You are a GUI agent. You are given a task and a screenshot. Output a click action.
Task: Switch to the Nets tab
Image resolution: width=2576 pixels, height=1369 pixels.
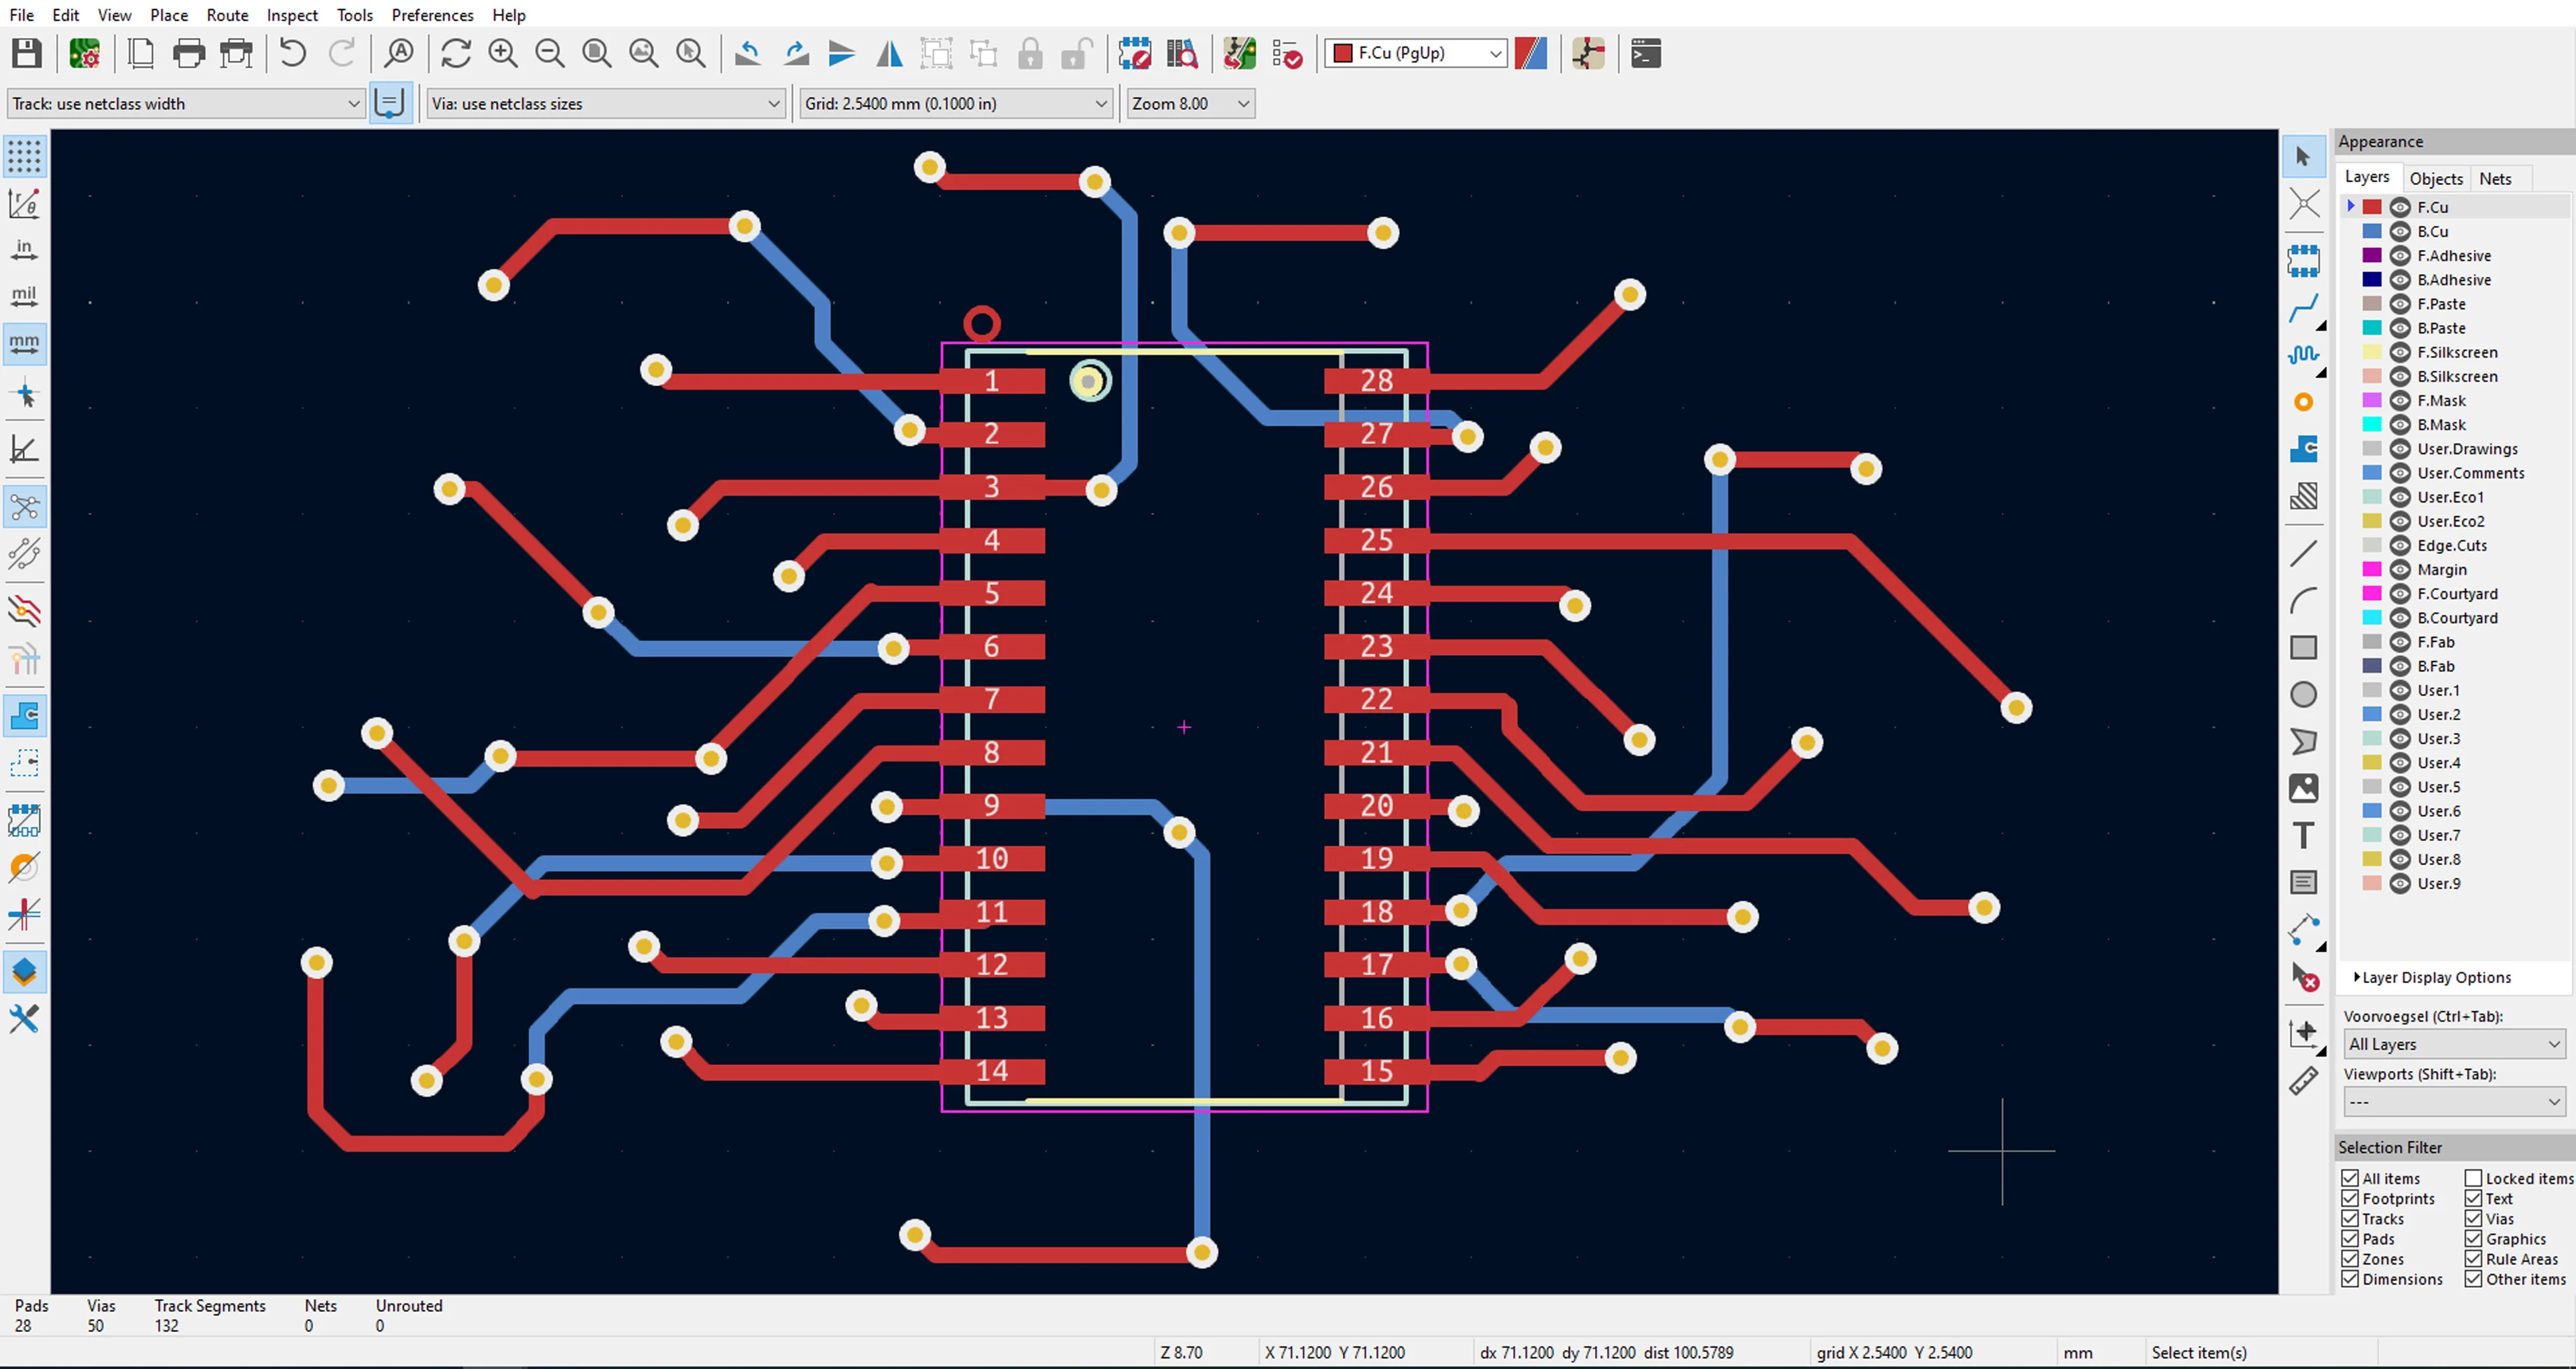pyautogui.click(x=2494, y=179)
